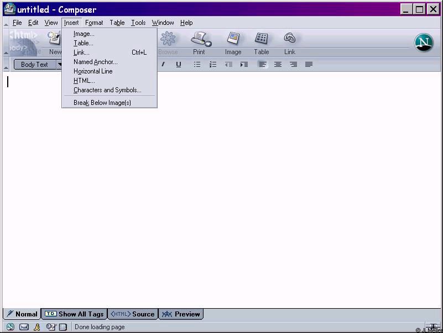Choose Characters and Symbols...

coord(110,90)
